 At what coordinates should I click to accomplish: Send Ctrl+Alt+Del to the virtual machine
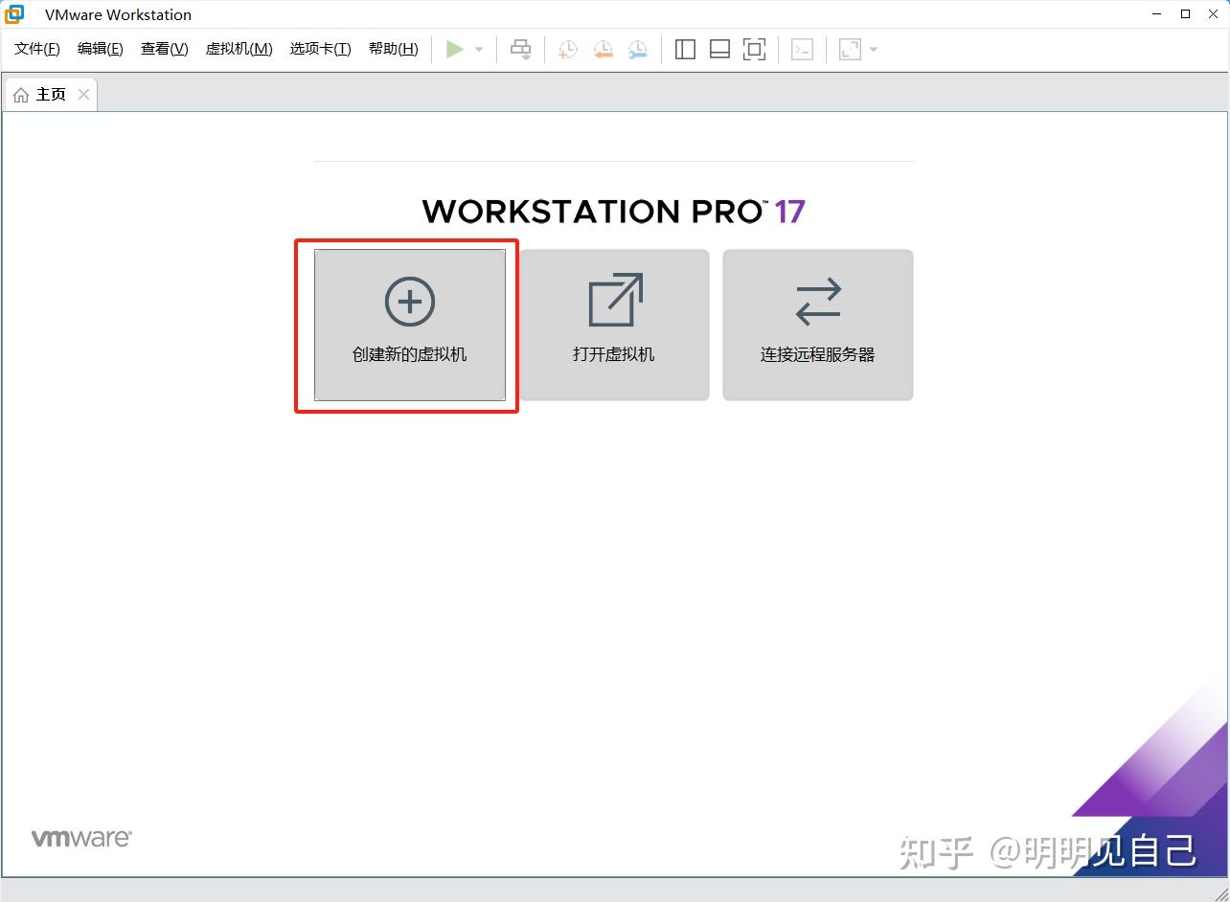(x=520, y=49)
